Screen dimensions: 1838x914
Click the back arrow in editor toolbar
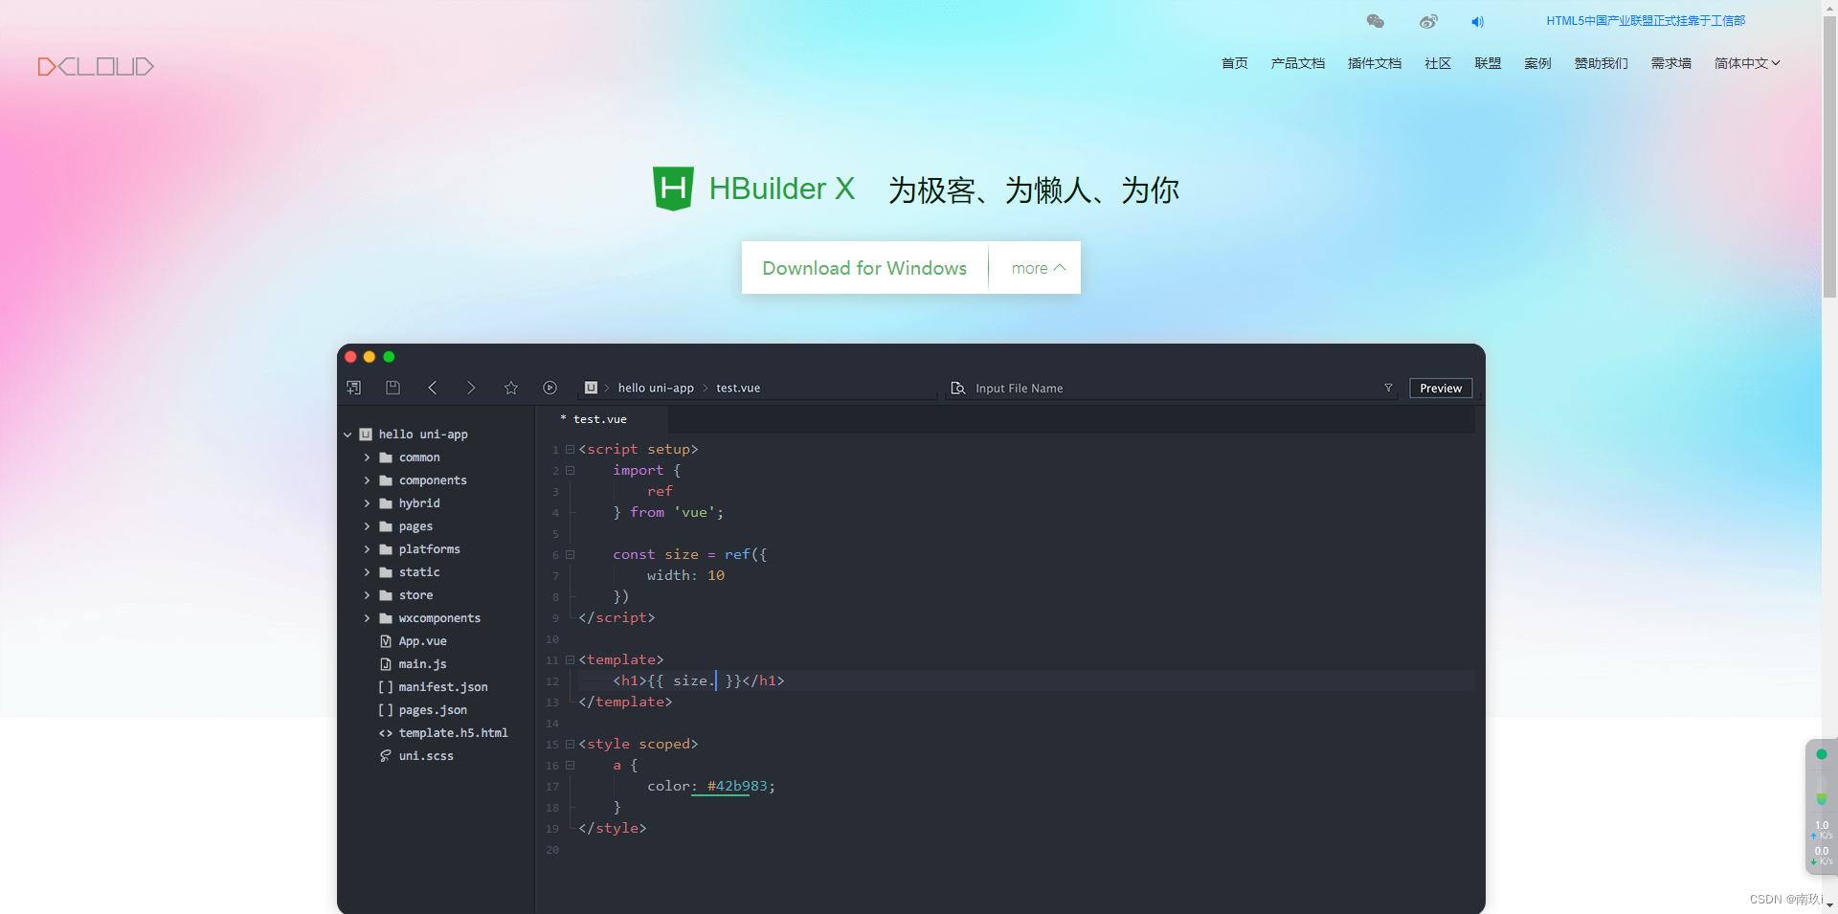(433, 388)
